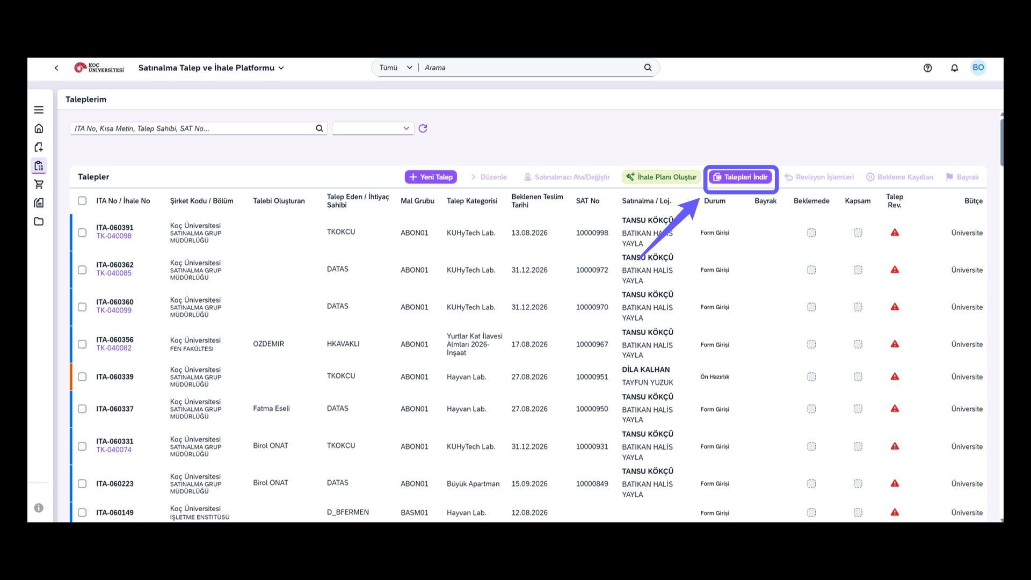
Task: Open the folder icon in sidebar
Action: coord(39,221)
